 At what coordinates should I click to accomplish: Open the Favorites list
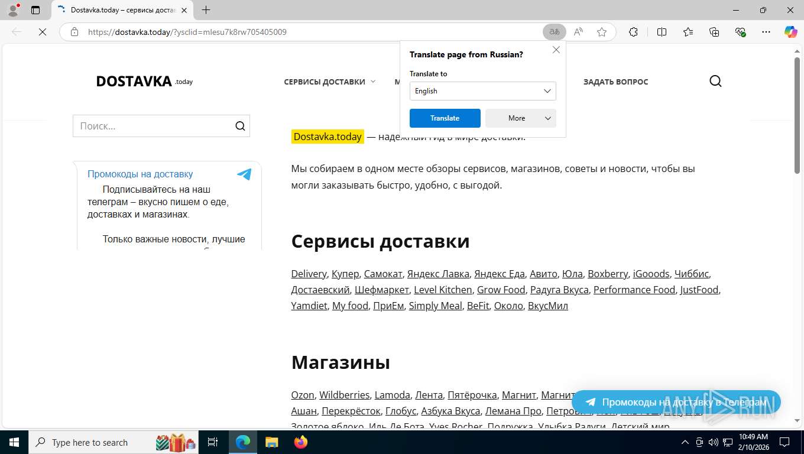click(x=688, y=32)
